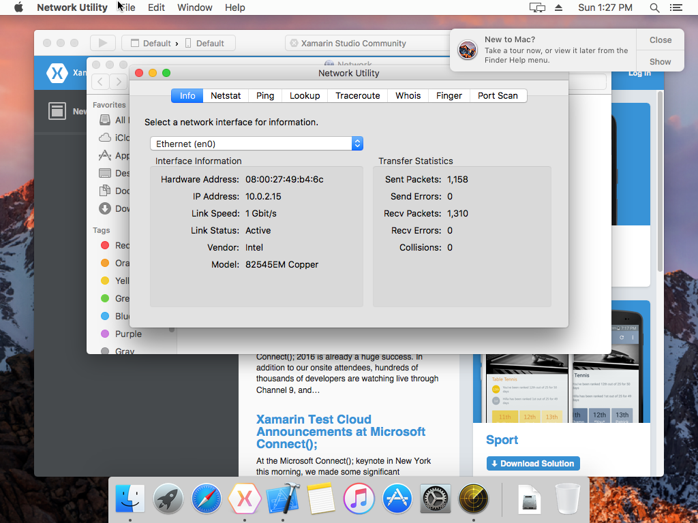The width and height of the screenshot is (698, 523).
Task: Open Spotlight search magnifier in menu bar
Action: tap(654, 7)
